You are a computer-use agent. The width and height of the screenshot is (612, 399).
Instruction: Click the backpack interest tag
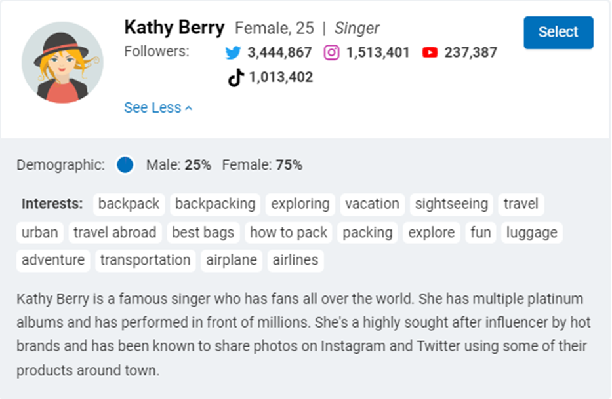129,204
